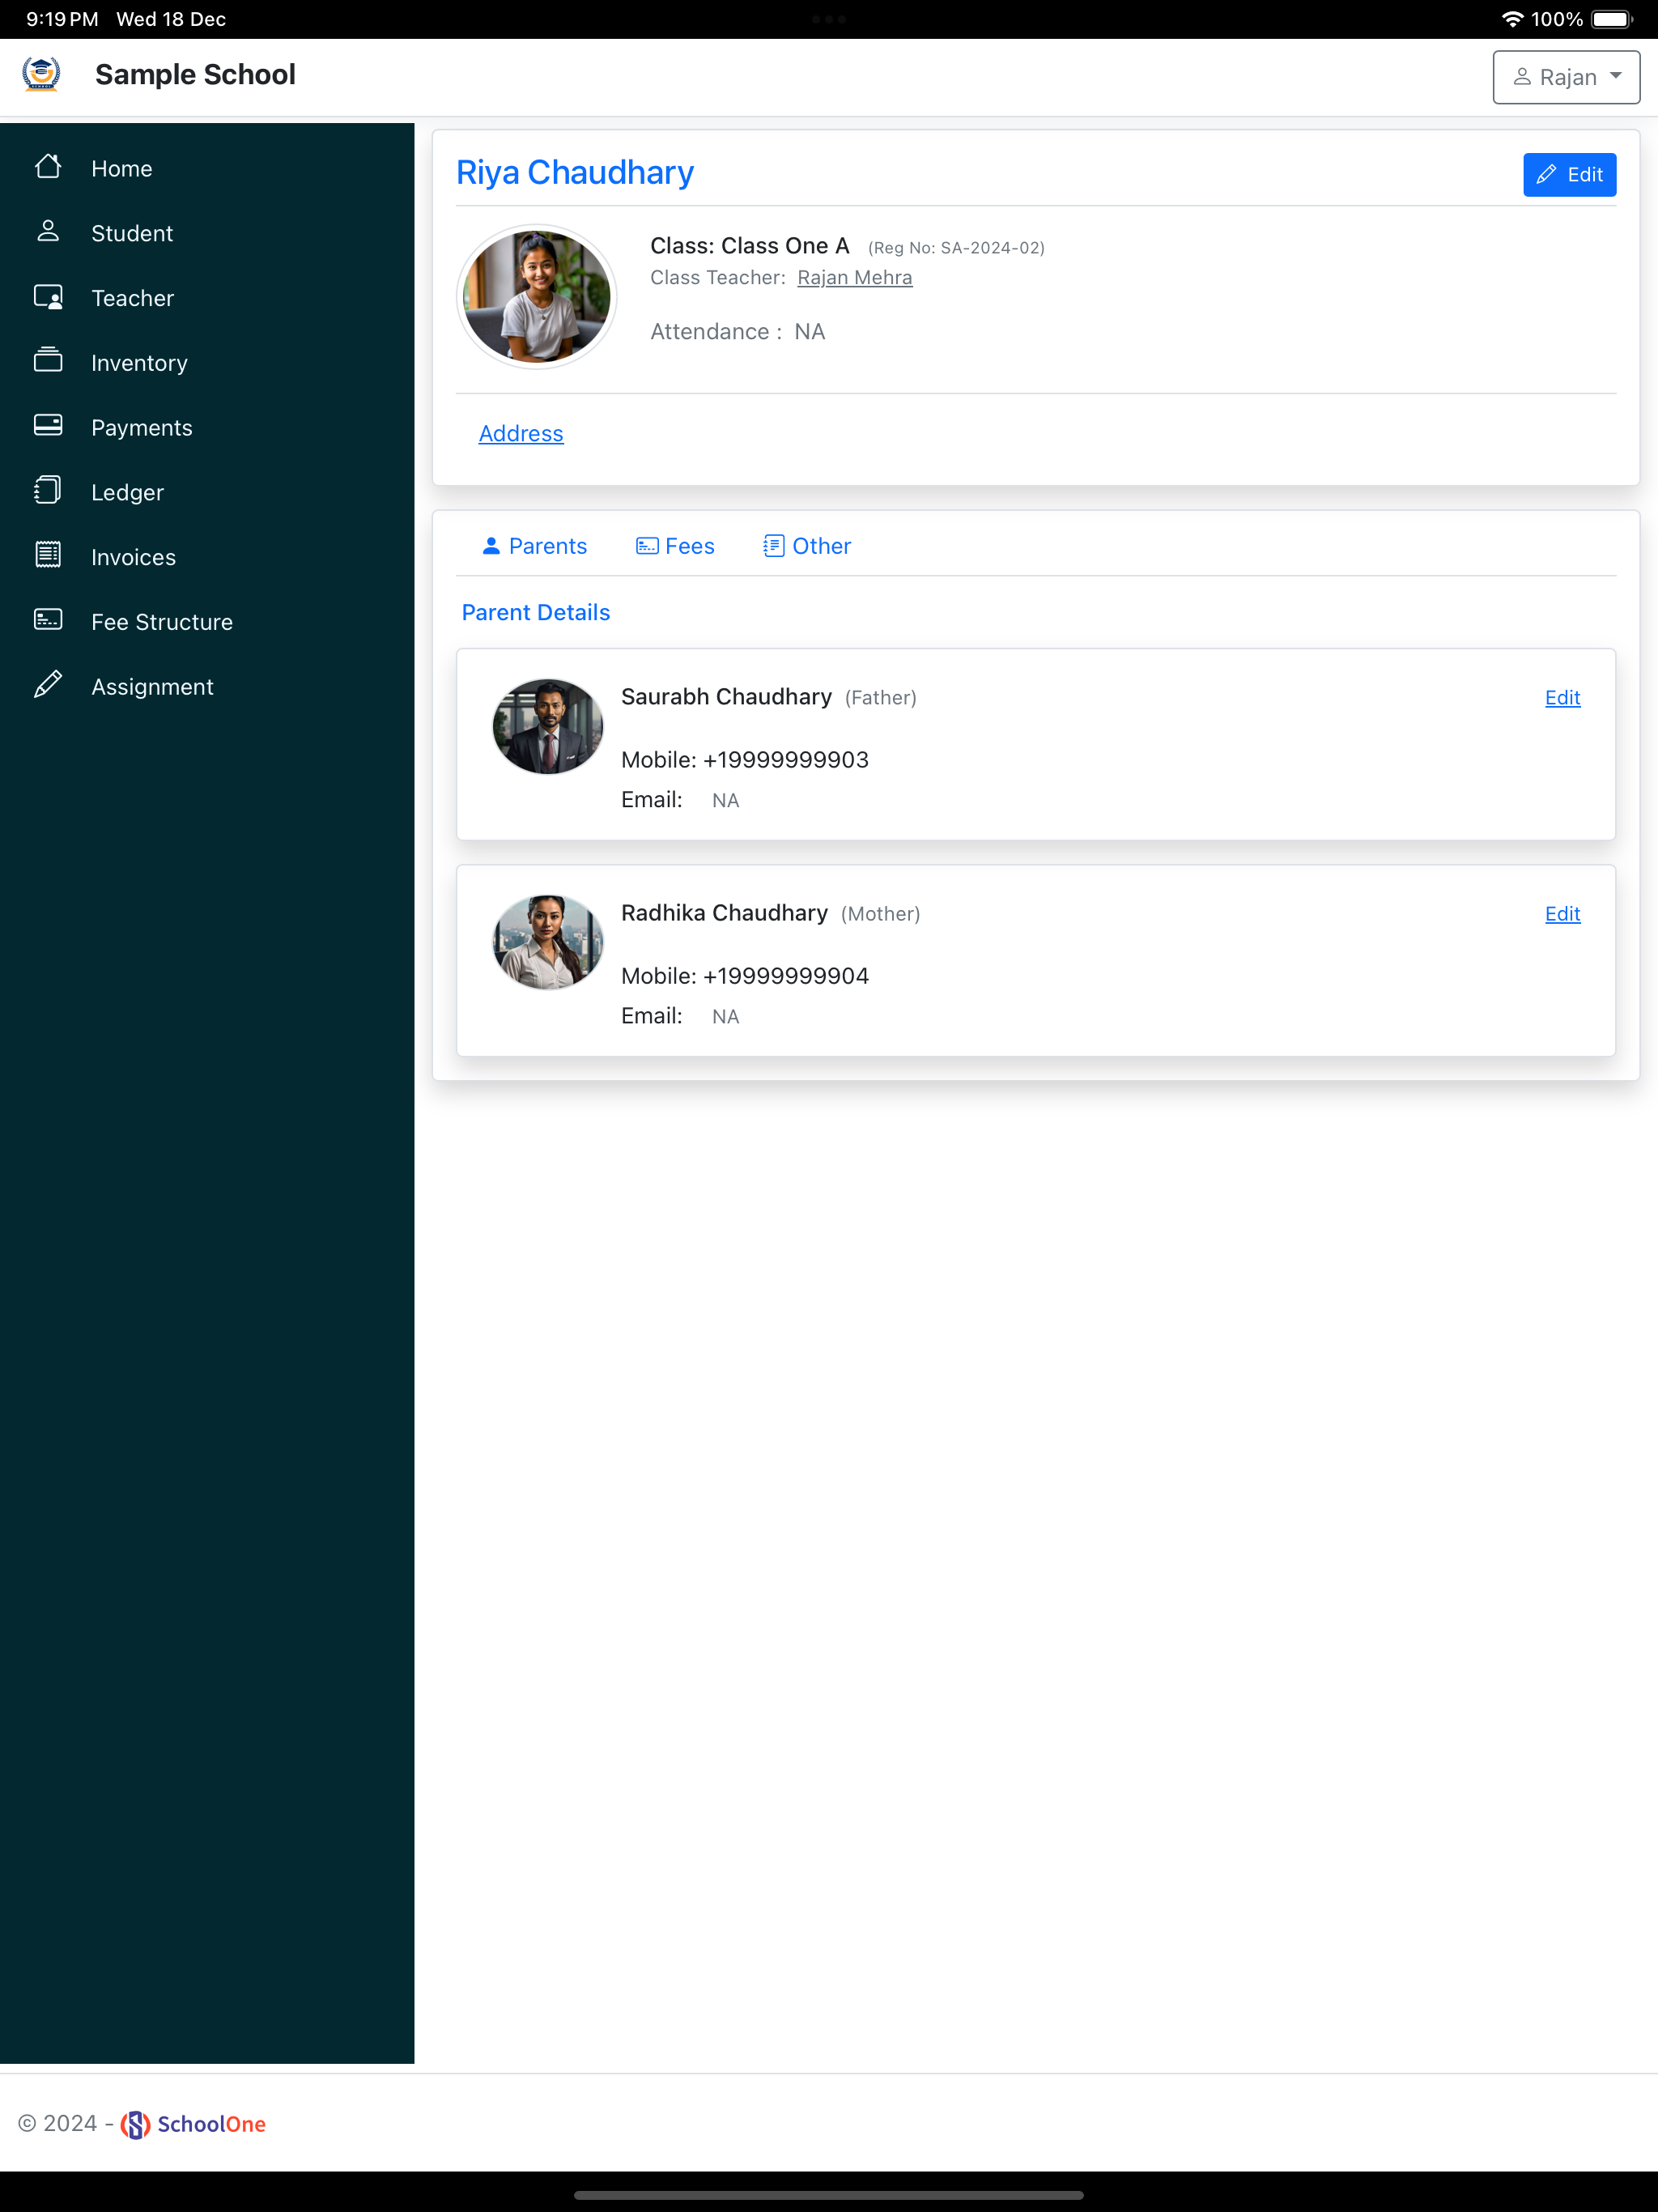Click Saurabh Chaudhary's father photo
The width and height of the screenshot is (1658, 2212).
coord(548,726)
